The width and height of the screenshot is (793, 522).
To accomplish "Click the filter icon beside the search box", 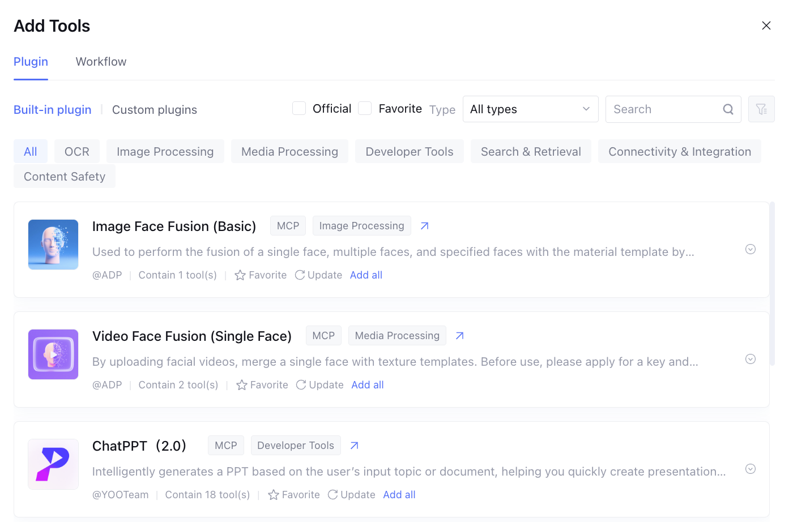I will tap(761, 109).
